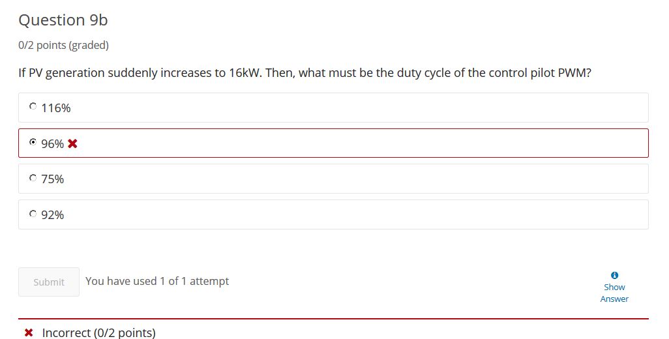
Task: Click the info icon above Show Answer
Action: point(614,276)
